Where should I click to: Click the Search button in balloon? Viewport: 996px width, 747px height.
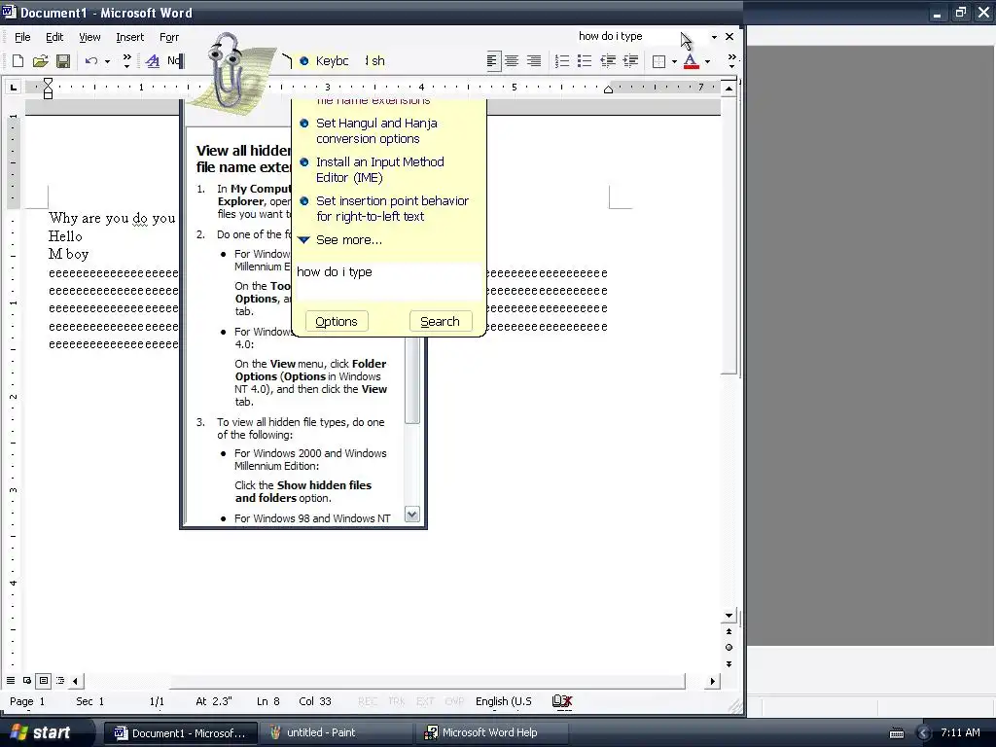coord(441,321)
